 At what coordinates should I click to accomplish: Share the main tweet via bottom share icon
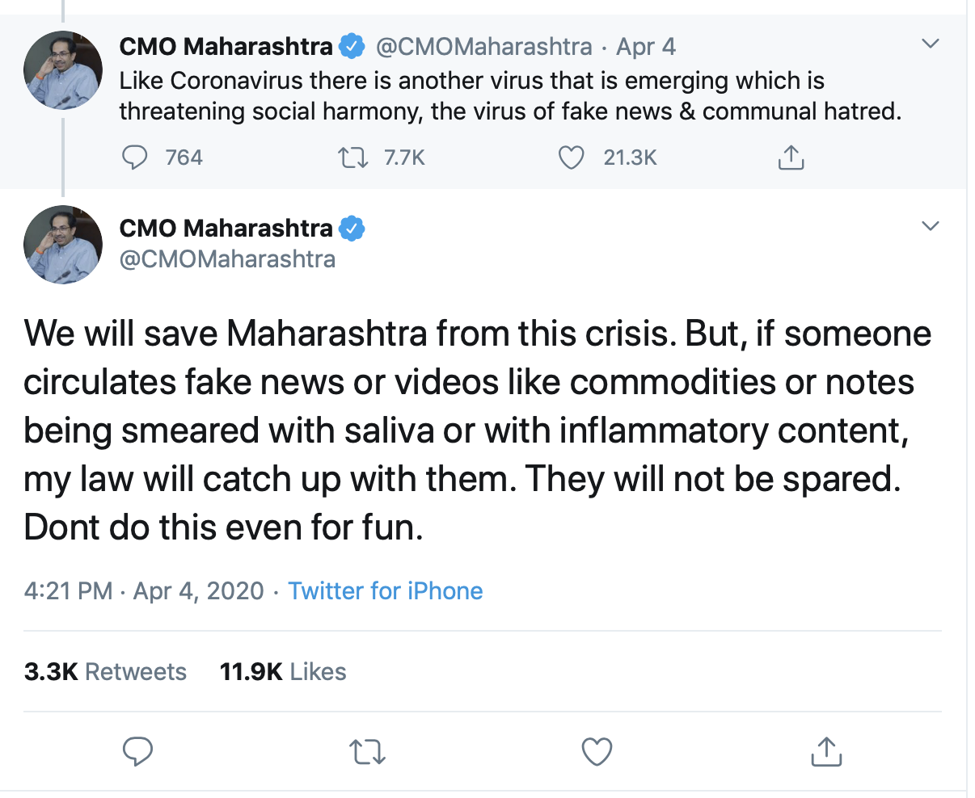(x=825, y=752)
